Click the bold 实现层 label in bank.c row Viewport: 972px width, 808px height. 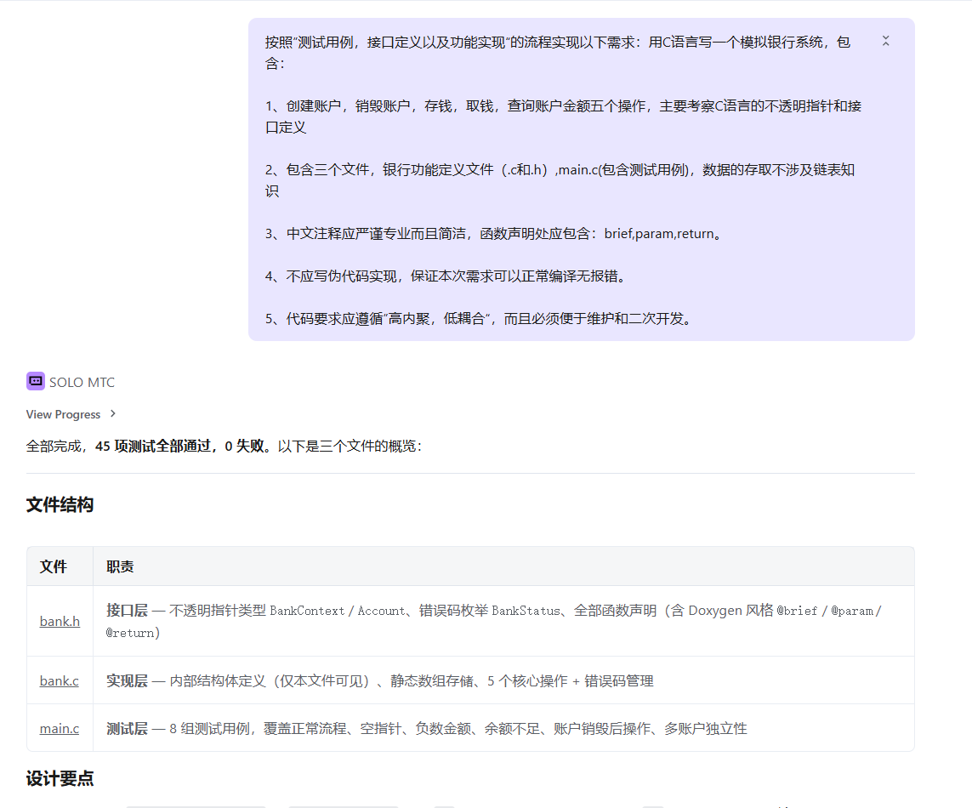(x=127, y=680)
